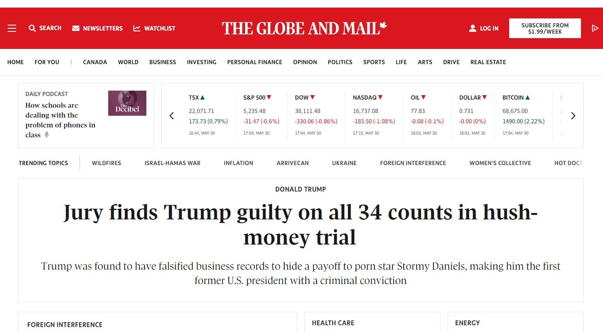603x332 pixels.
Task: Open the Real Estate section
Action: tap(488, 62)
